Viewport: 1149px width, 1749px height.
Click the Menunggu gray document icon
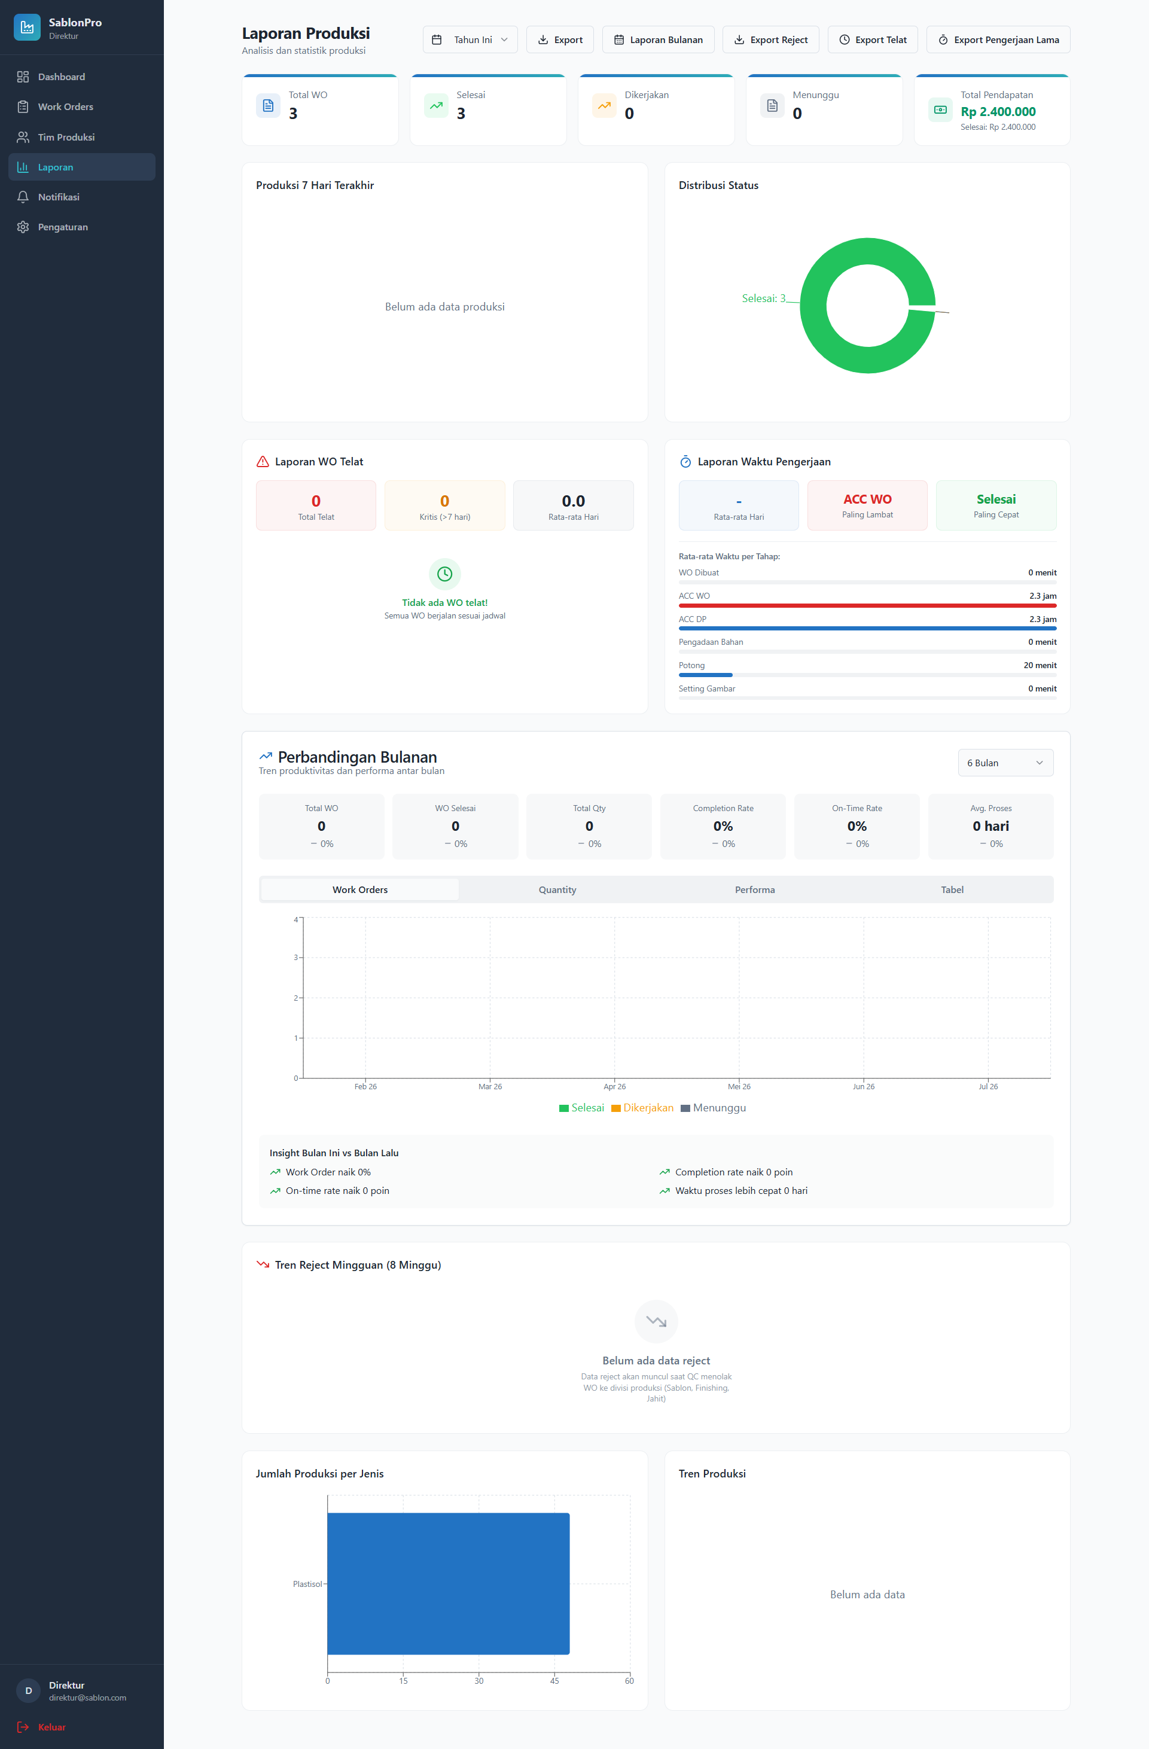[772, 105]
